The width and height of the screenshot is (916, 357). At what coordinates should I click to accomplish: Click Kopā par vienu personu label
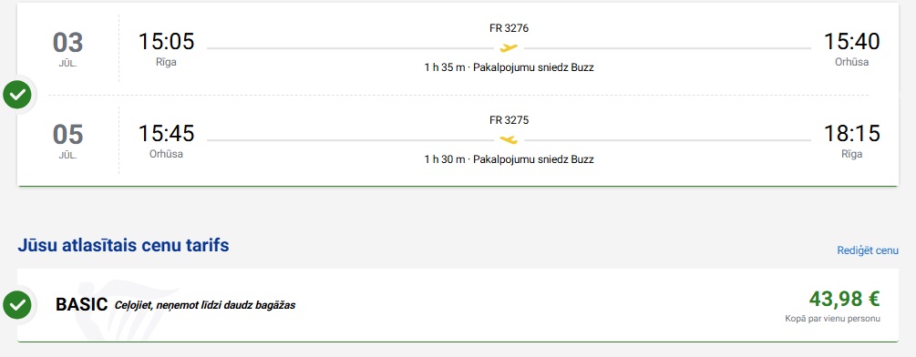click(x=832, y=319)
